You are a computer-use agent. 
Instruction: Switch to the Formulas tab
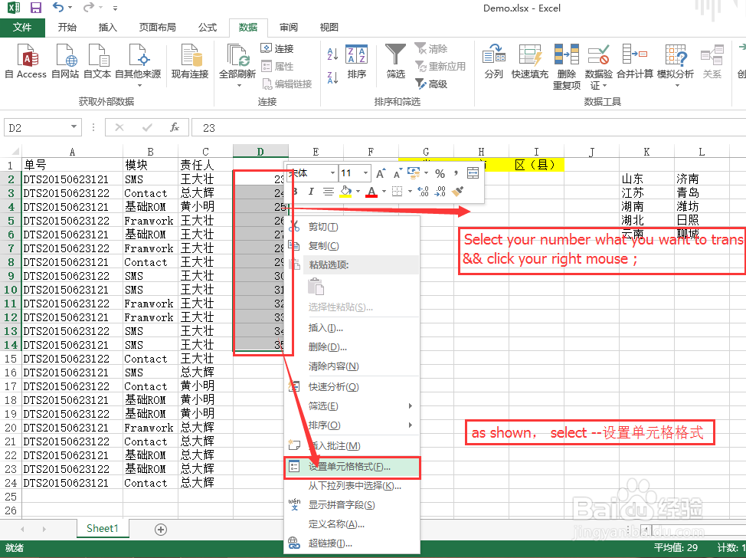[208, 27]
